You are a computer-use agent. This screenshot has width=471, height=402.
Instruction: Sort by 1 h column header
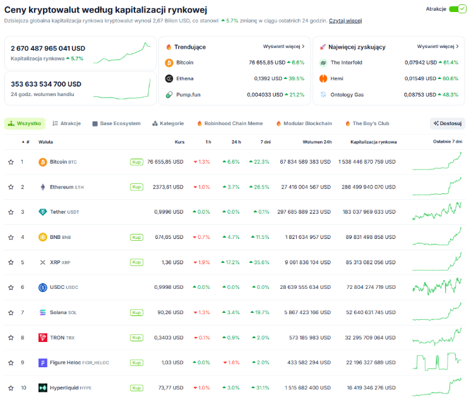(208, 142)
